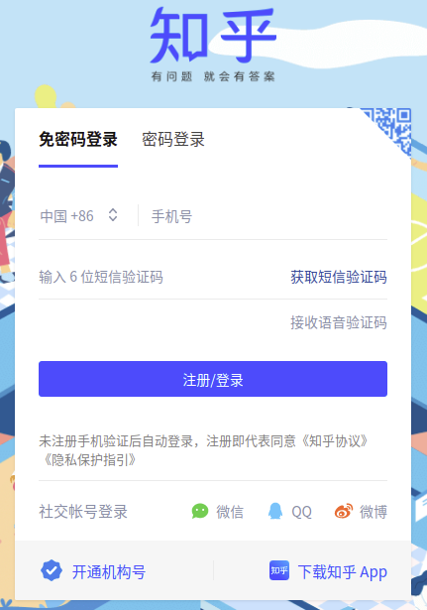The width and height of the screenshot is (427, 610).
Task: Open the 《知乎协议》 agreement link
Action: [334, 441]
